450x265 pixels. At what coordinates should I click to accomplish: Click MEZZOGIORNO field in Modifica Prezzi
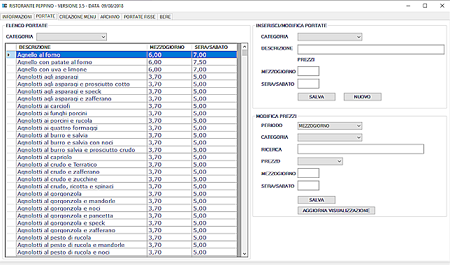pos(308,173)
